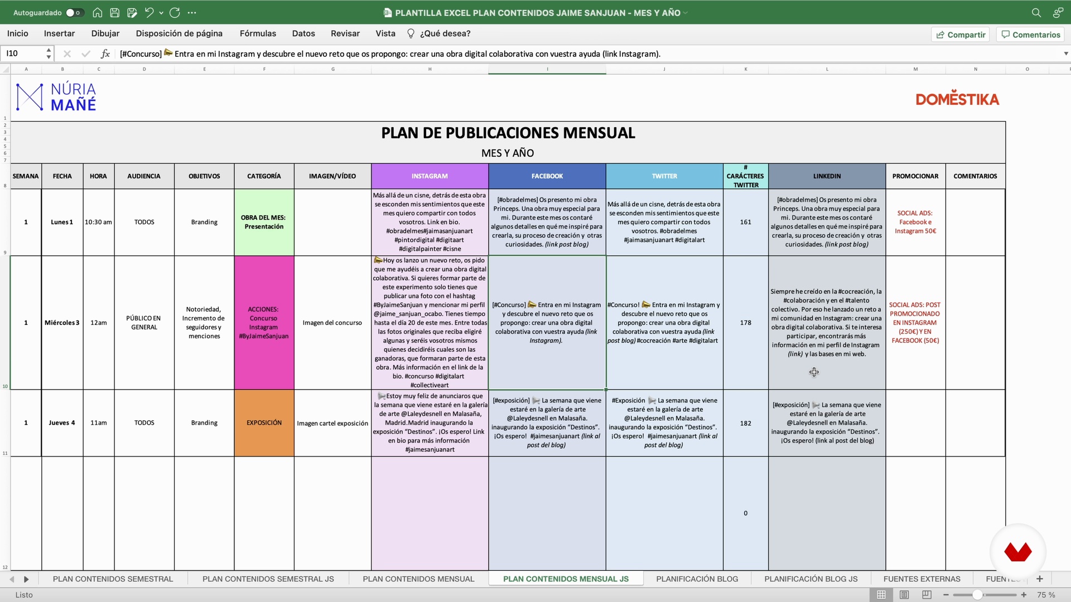Open the more options ellipsis
The height and width of the screenshot is (602, 1071).
click(192, 12)
